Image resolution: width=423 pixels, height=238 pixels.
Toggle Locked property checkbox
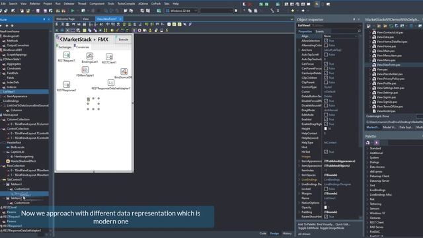pos(326,189)
